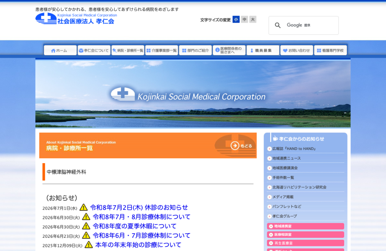Open the ホーム menu item
386x251 pixels.
tap(60, 50)
